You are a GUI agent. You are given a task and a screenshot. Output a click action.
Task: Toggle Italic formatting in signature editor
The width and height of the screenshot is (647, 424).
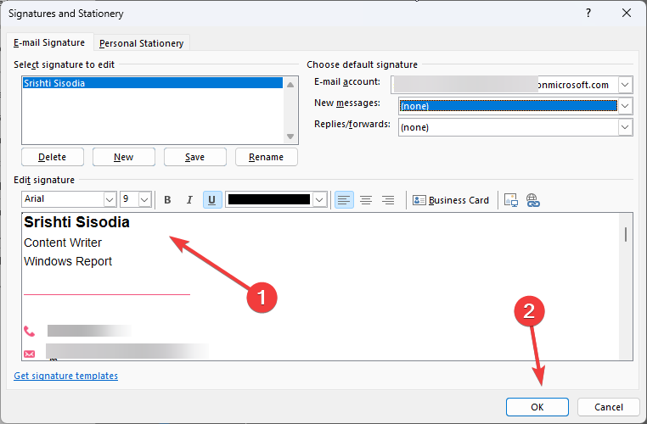pyautogui.click(x=189, y=200)
